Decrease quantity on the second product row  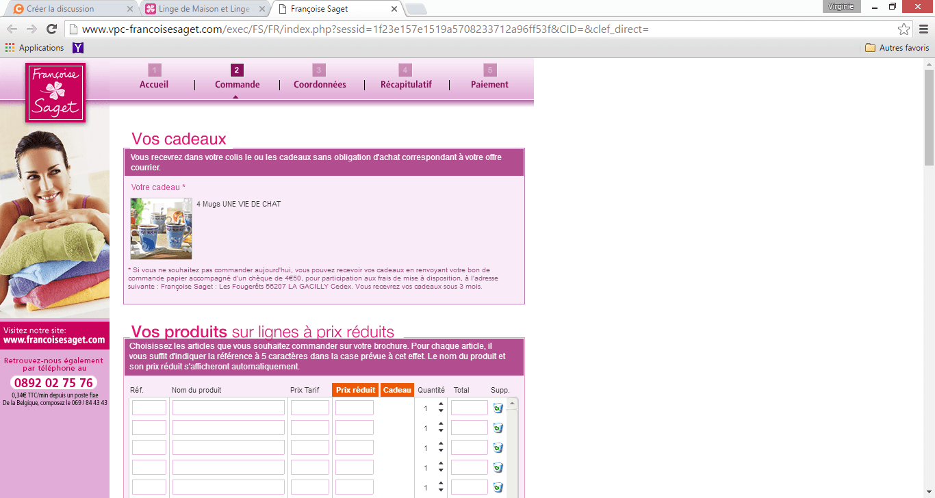pos(441,432)
